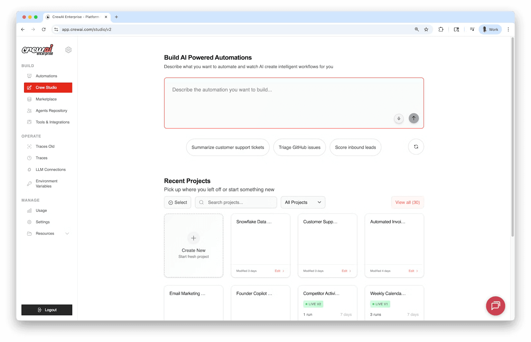Open settings via the gear icon near the logo
The height and width of the screenshot is (342, 531).
[x=68, y=50]
